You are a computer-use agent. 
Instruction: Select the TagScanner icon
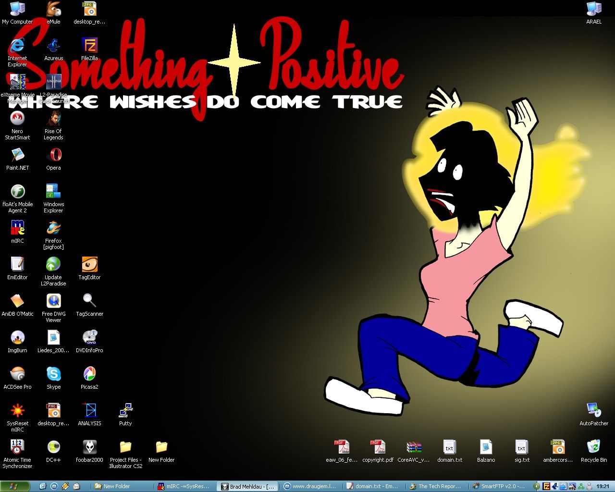coord(89,305)
